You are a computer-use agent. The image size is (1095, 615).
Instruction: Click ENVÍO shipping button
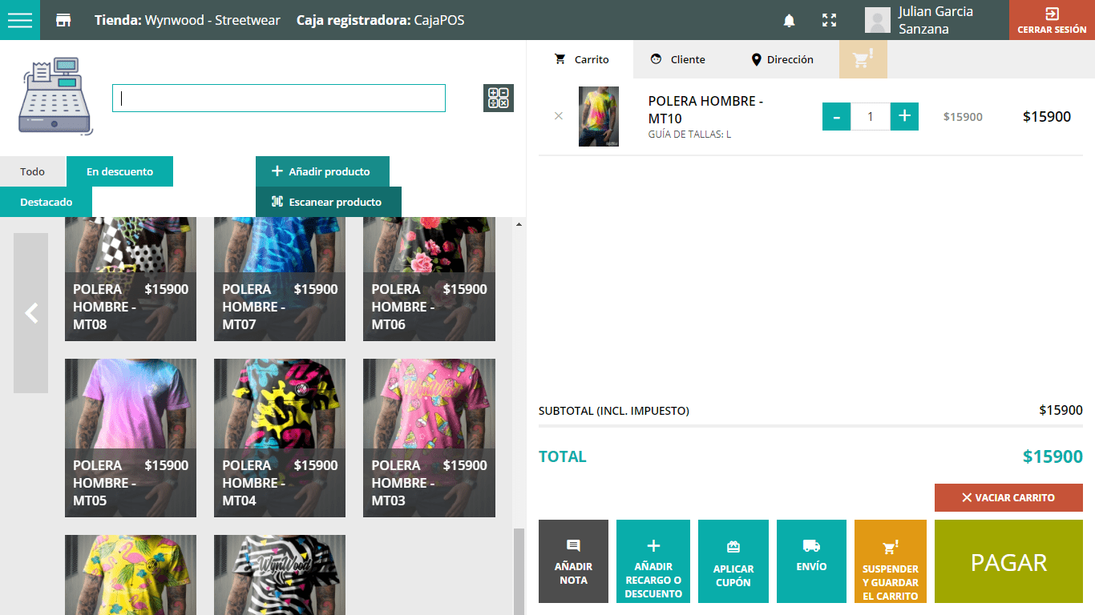(x=811, y=561)
